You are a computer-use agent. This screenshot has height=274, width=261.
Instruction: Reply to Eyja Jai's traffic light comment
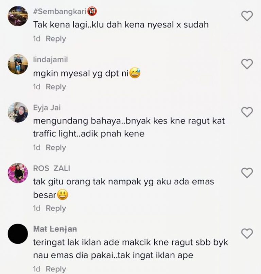[56, 147]
